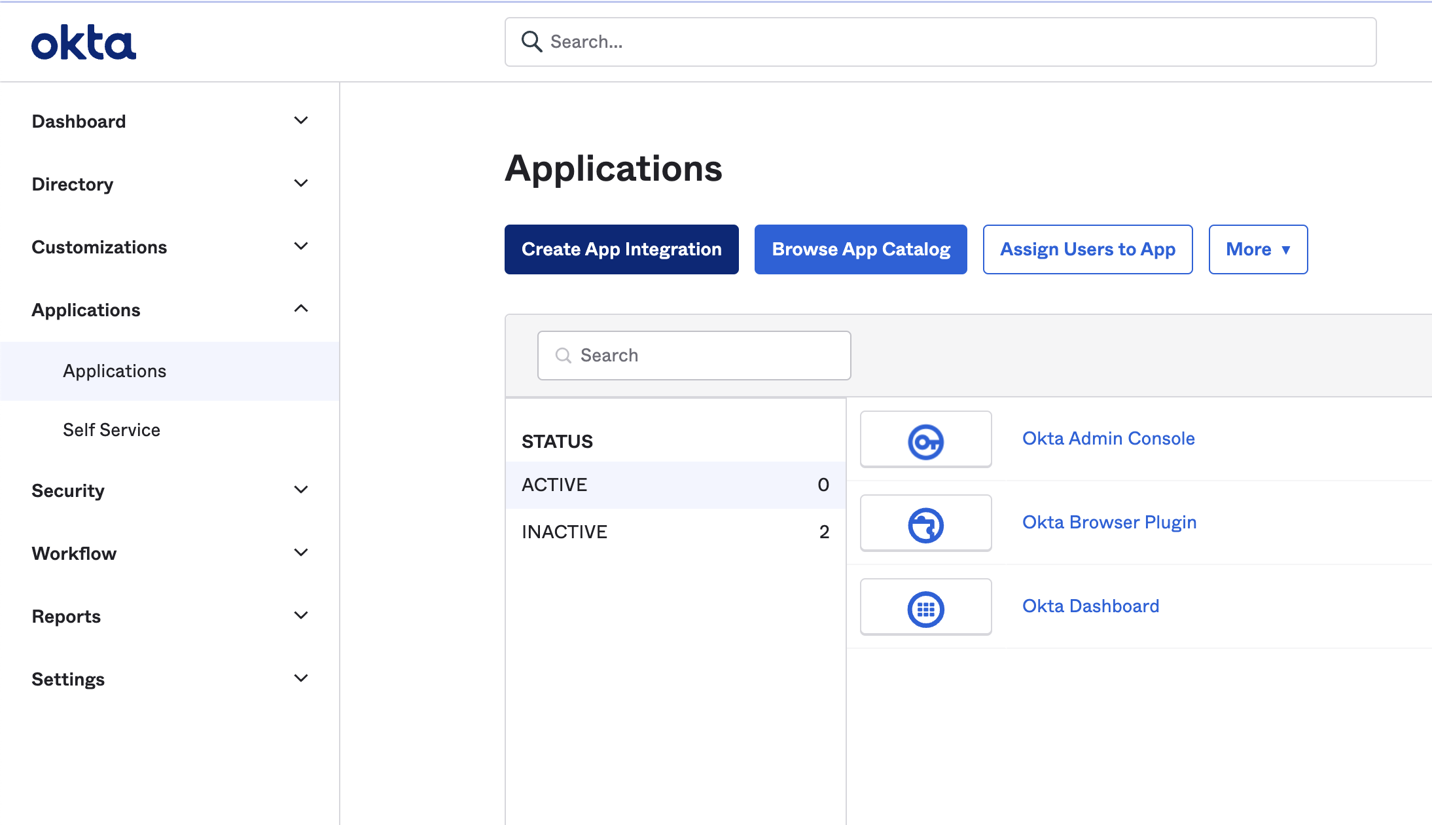
Task: Select Applications sub-item in sidebar
Action: tap(170, 371)
